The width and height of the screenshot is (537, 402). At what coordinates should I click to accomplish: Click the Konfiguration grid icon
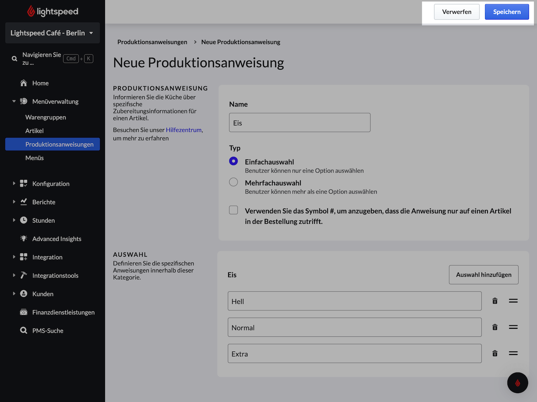24,184
